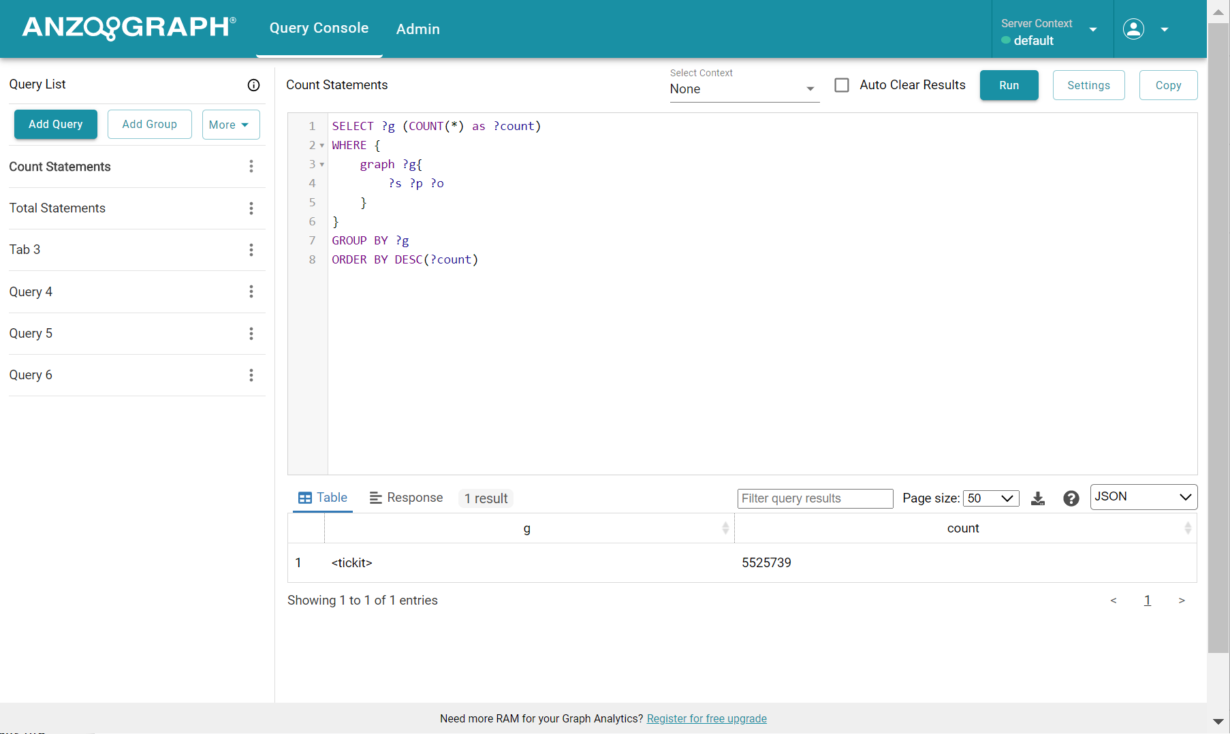
Task: Run the current query
Action: 1009,85
